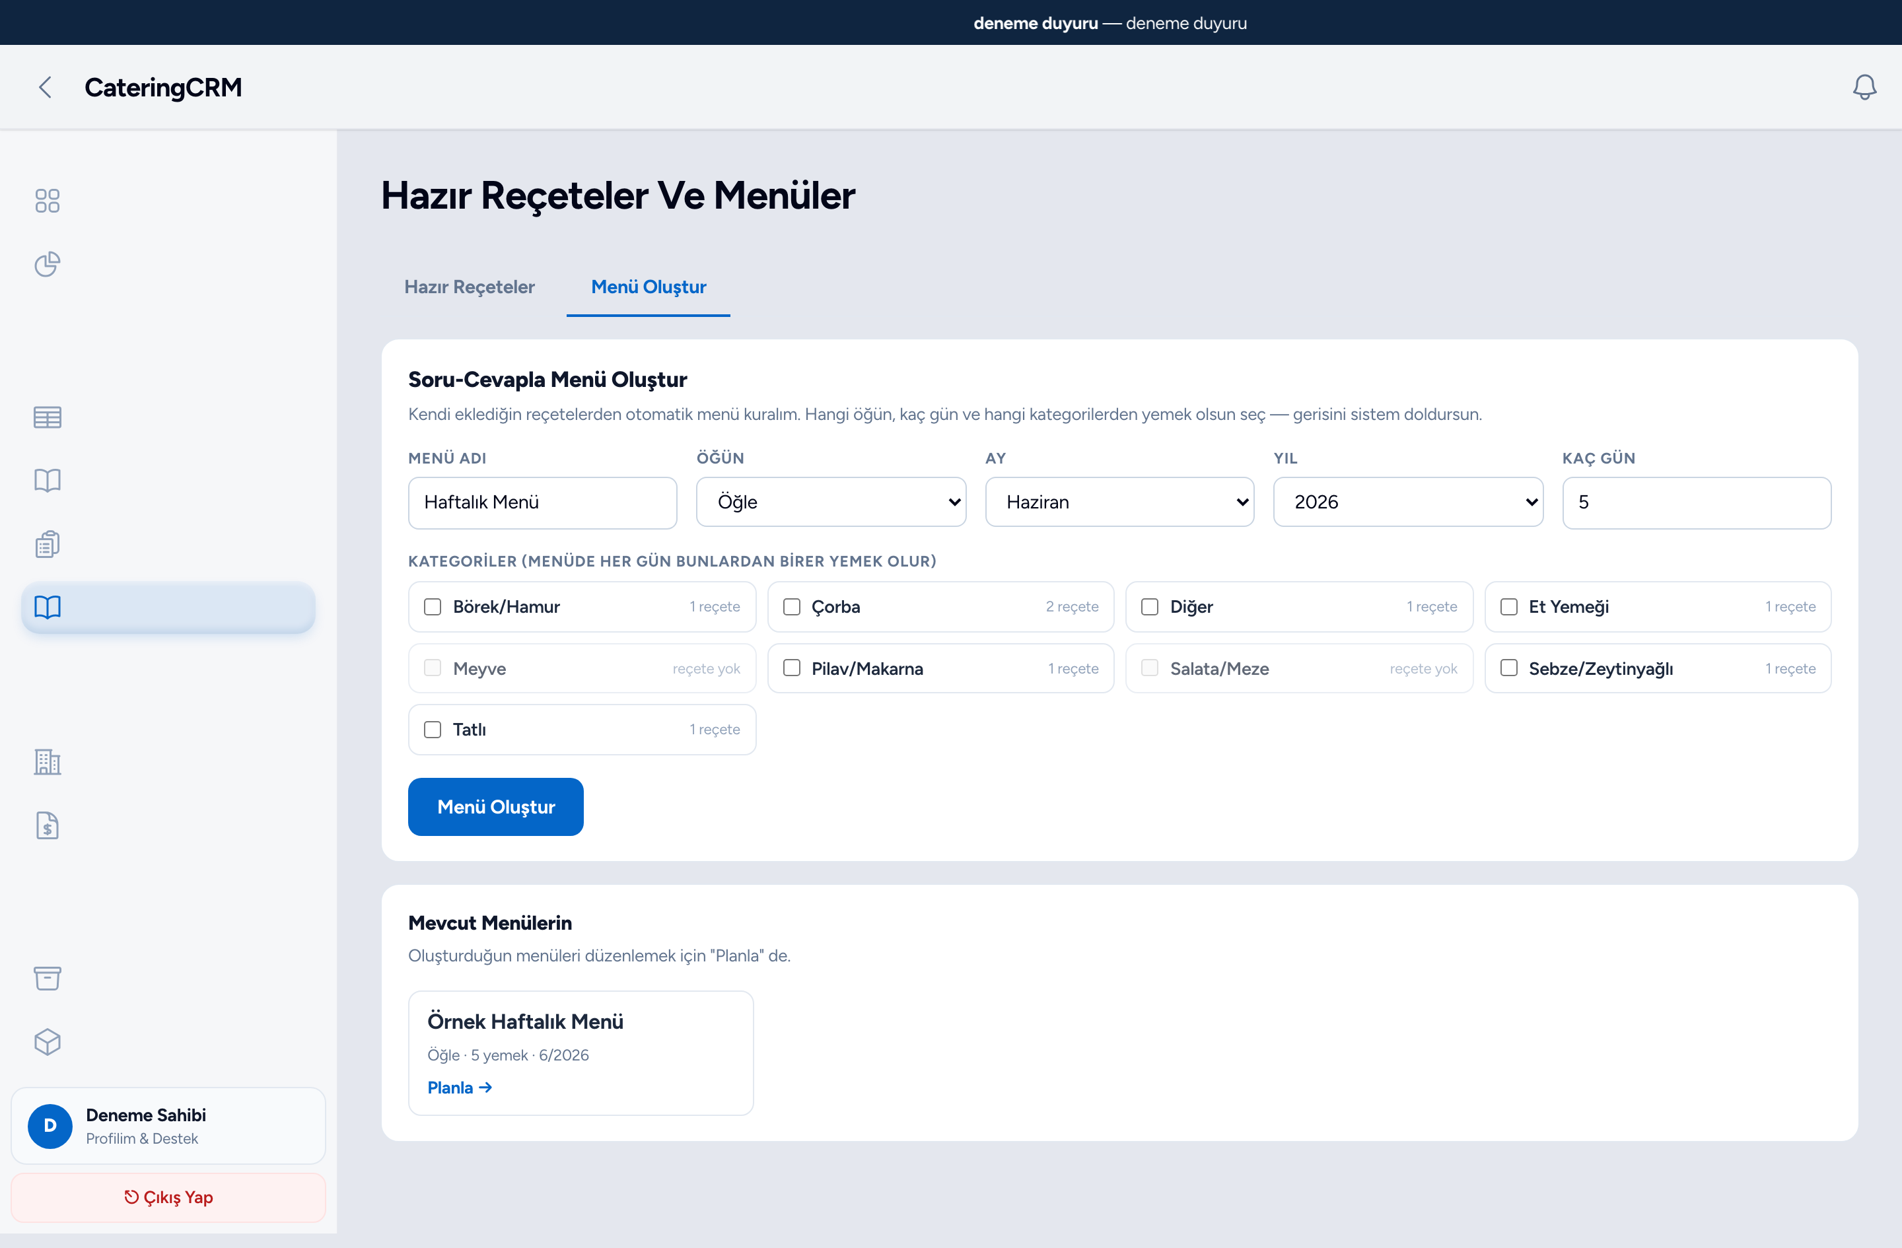Click the Çıkış Yap logout button

click(168, 1197)
